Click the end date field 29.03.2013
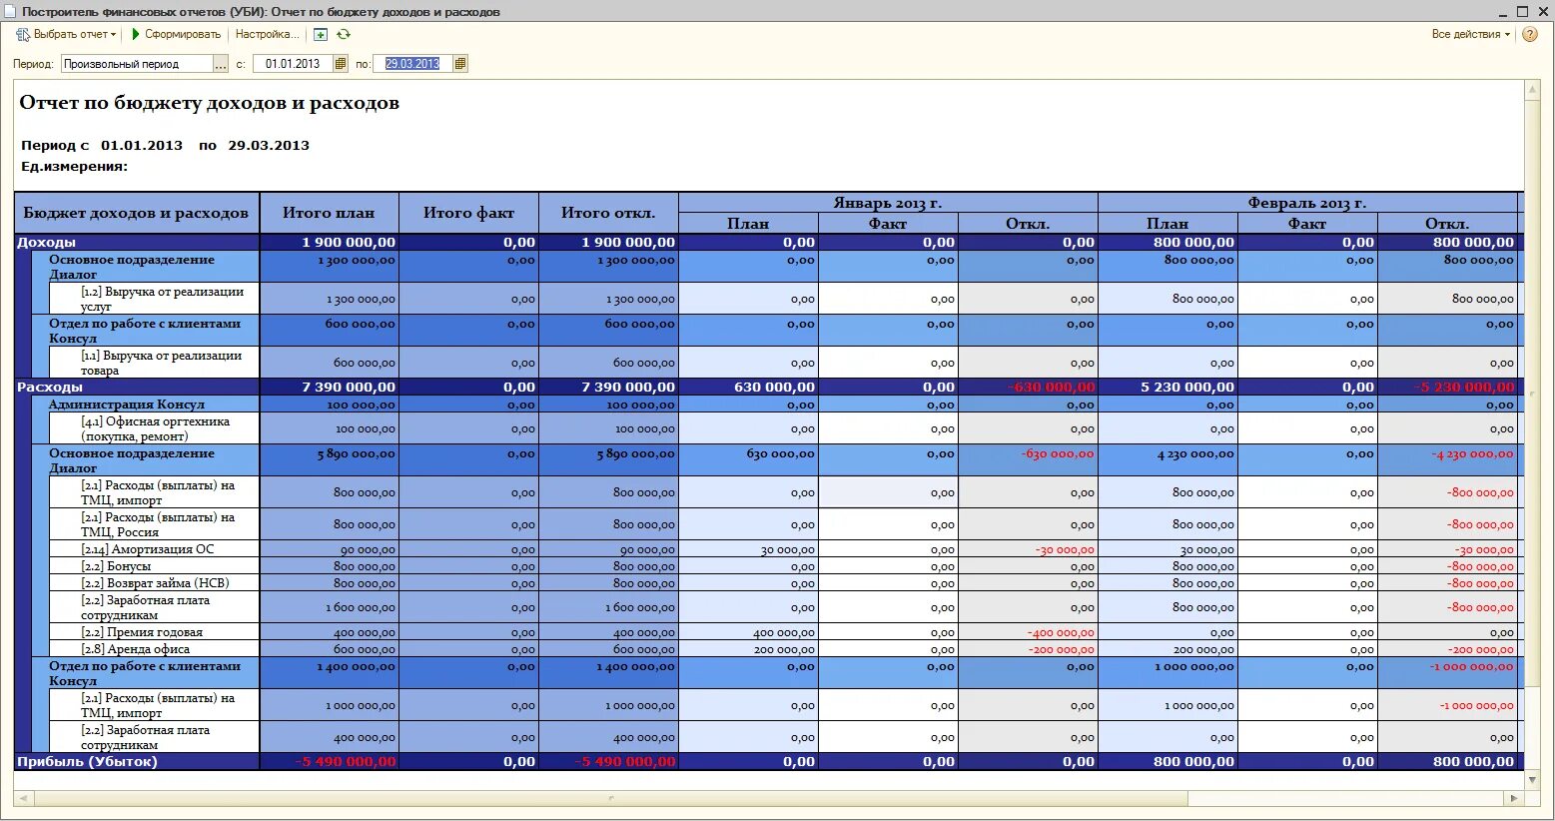The height and width of the screenshot is (821, 1555). tap(412, 64)
